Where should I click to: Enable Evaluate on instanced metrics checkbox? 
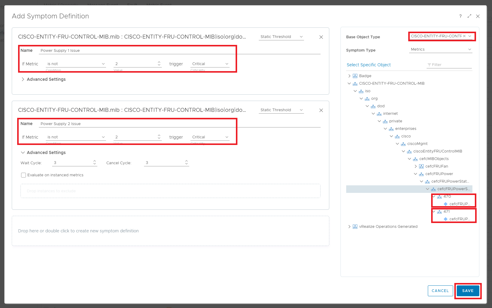pos(24,175)
